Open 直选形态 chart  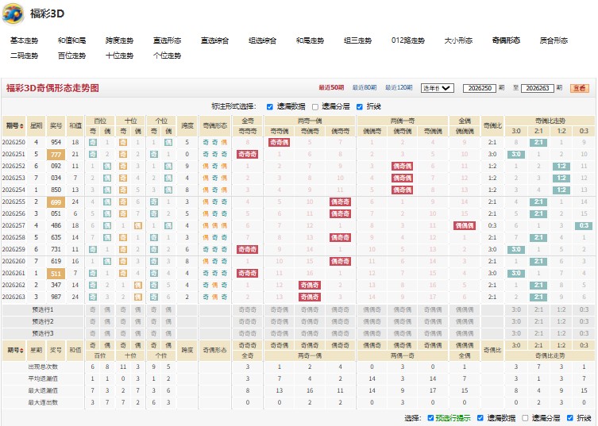(x=167, y=40)
